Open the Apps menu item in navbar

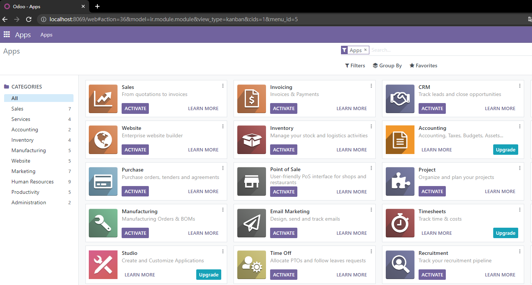47,35
